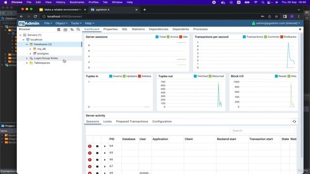Collapse the localhost server node
Screen dimensions: 310x174
[24, 40]
